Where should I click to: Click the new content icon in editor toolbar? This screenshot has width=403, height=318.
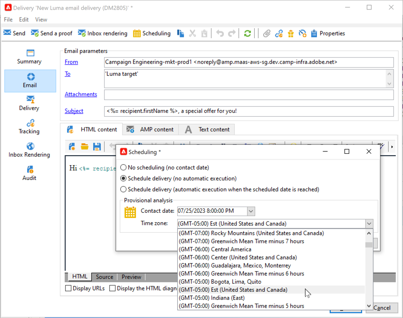72,147
